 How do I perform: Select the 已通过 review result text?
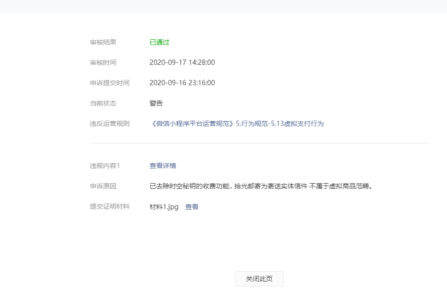(160, 42)
